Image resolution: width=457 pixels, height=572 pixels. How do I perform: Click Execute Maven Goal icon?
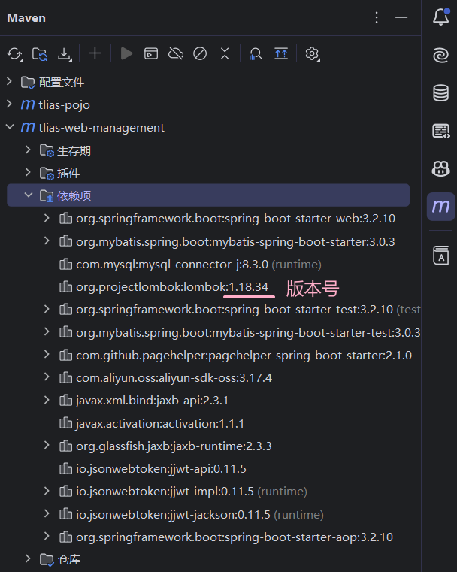tap(152, 53)
